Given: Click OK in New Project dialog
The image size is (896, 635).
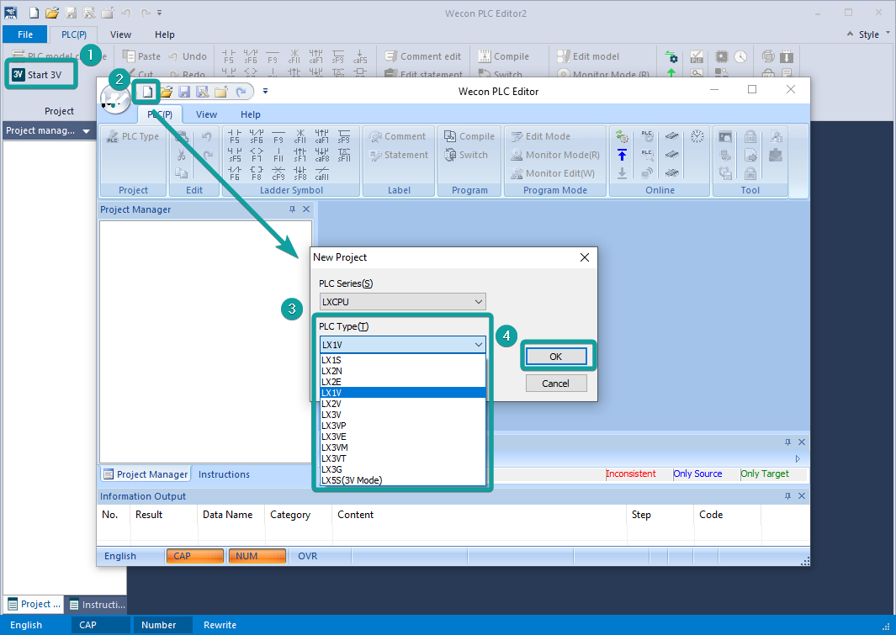Looking at the screenshot, I should (555, 357).
